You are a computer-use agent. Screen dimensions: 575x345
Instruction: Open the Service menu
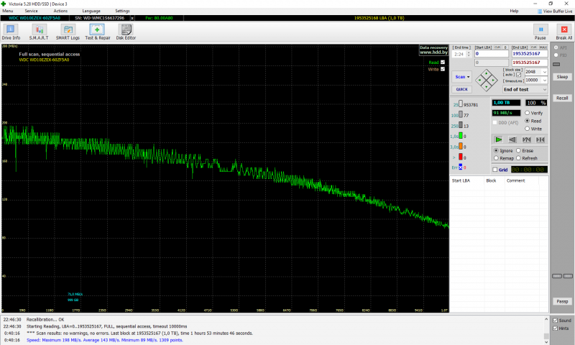(32, 11)
